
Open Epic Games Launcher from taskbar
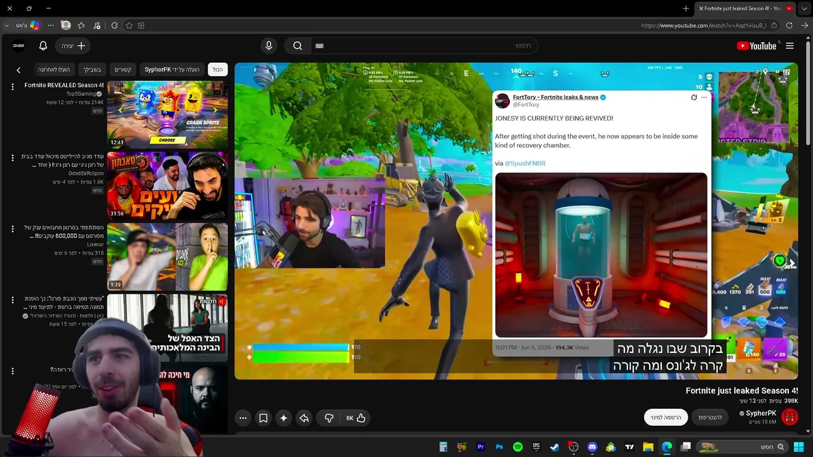pos(536,447)
